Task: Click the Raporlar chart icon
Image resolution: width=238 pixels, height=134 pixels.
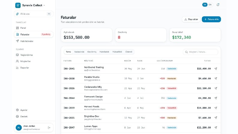Action: tap(17, 68)
